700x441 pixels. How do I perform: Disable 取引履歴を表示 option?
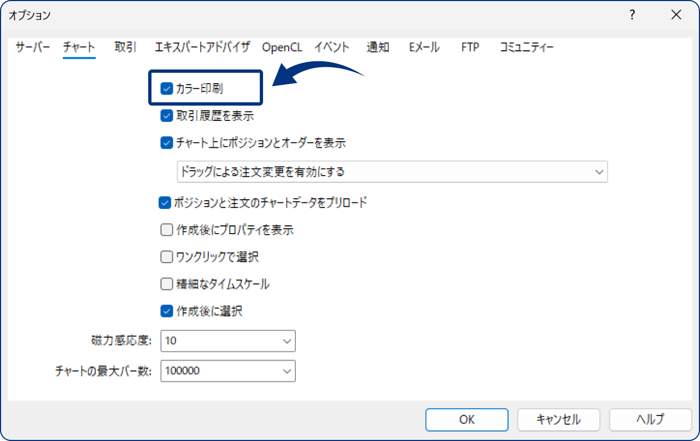pos(166,115)
